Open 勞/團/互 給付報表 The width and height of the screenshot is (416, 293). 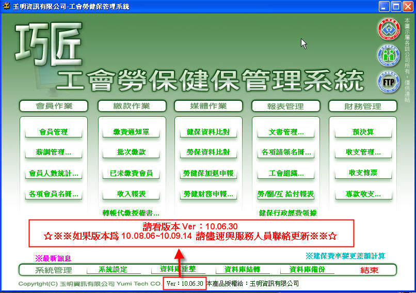coord(286,194)
